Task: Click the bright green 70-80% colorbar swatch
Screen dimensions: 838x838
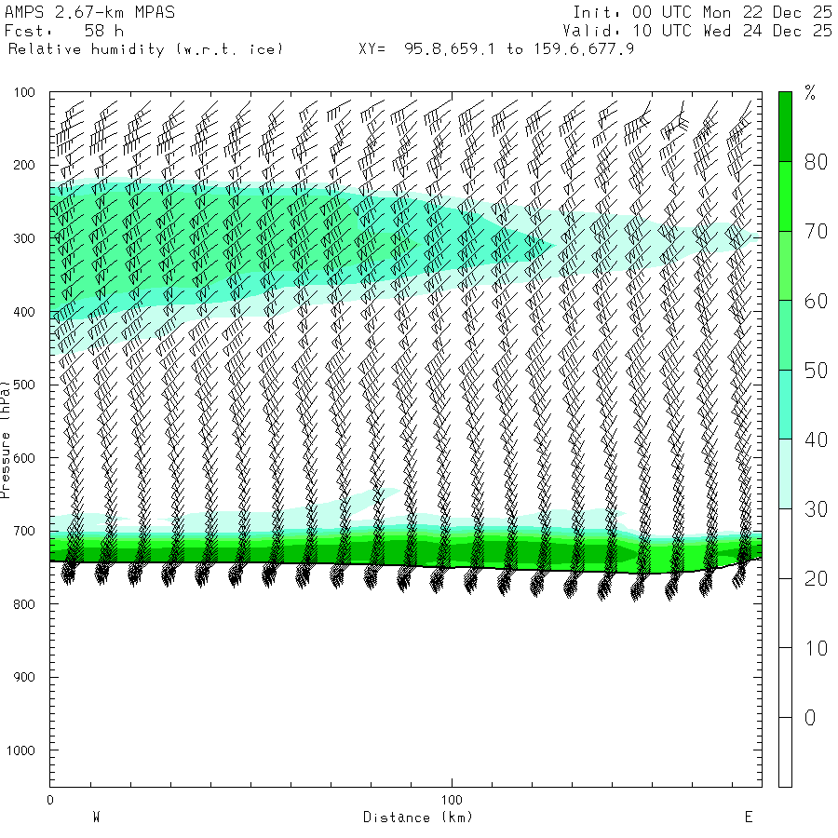Action: (x=785, y=196)
